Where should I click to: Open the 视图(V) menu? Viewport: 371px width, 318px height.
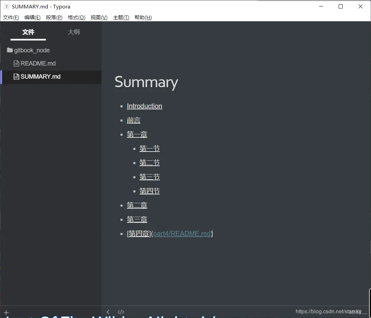coord(99,18)
